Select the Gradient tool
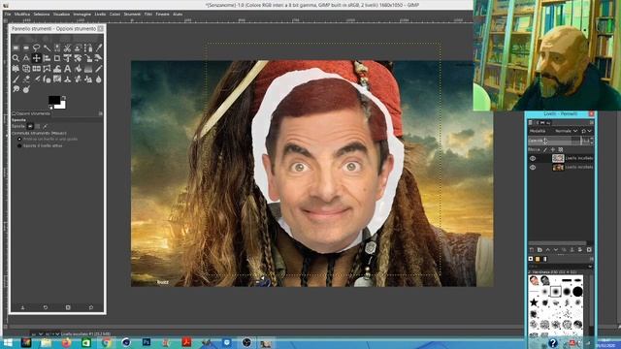This screenshot has width=621, height=349. (88, 69)
